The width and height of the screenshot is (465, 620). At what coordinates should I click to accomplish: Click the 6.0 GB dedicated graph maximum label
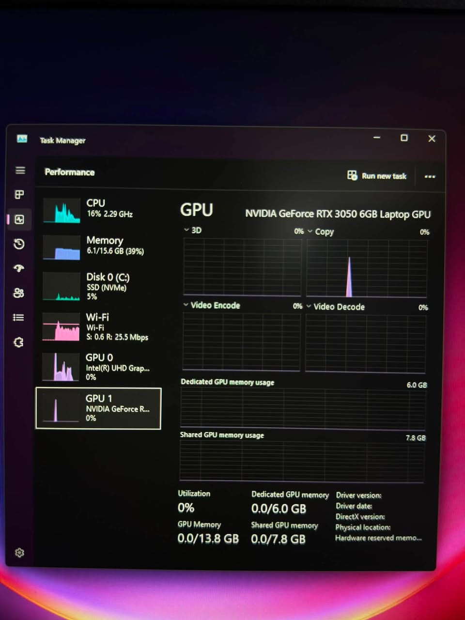coord(417,385)
